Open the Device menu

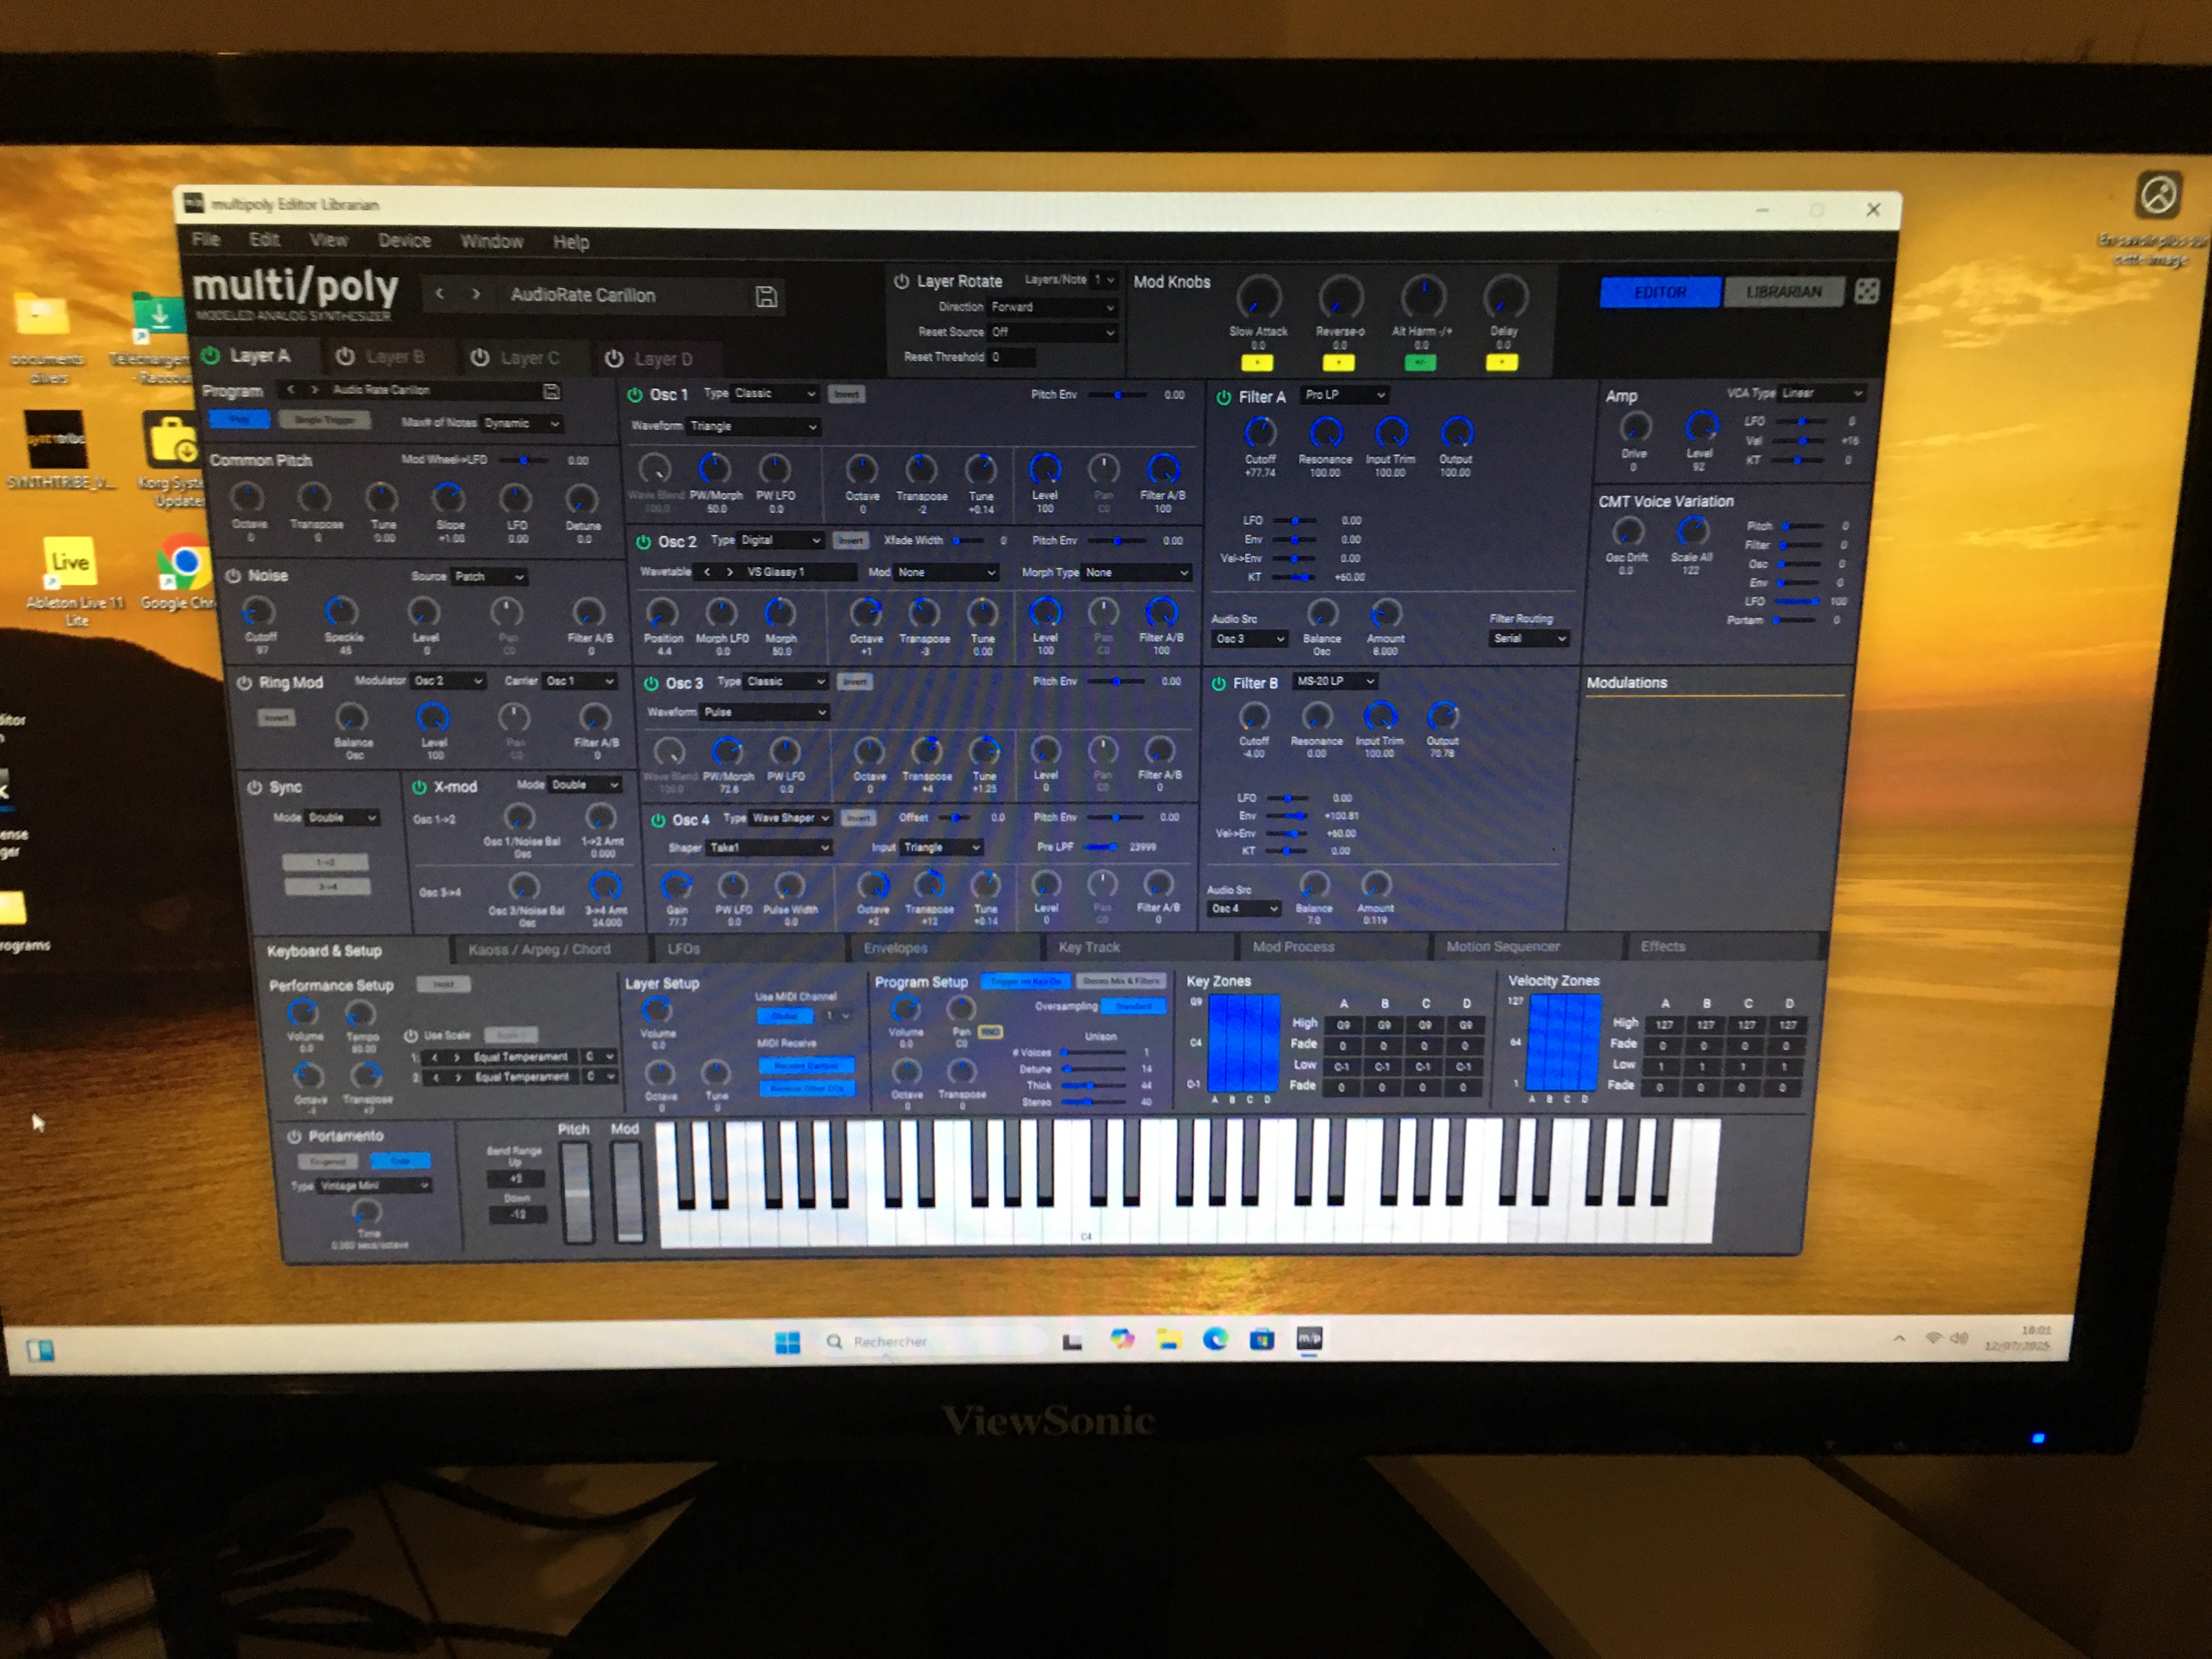click(404, 241)
